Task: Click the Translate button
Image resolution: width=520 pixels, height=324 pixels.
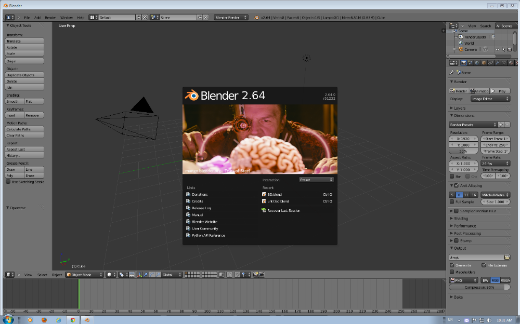Action: pos(24,41)
